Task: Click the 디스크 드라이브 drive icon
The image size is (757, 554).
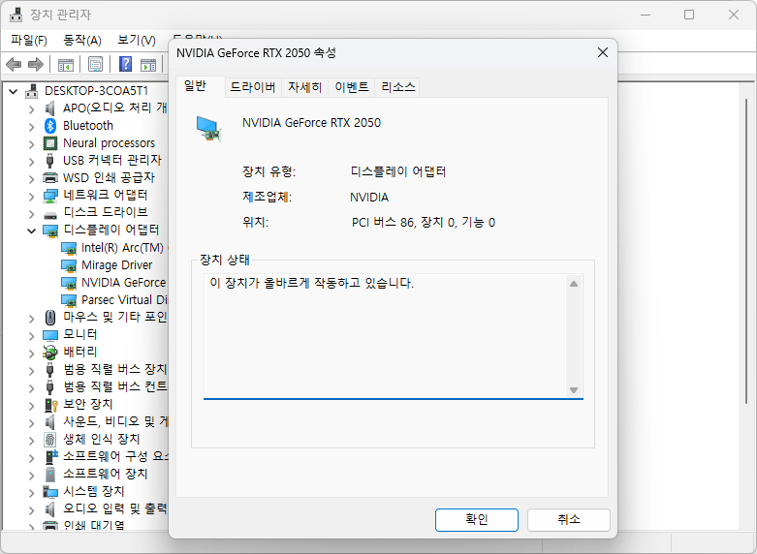Action: pos(50,214)
